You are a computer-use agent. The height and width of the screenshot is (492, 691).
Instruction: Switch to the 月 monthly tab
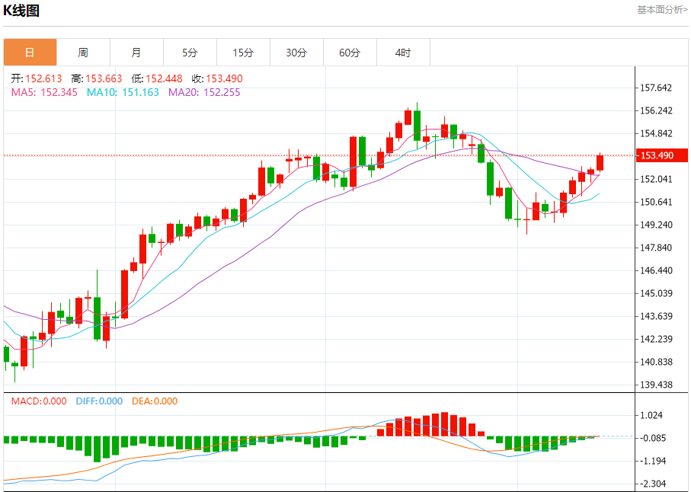[136, 53]
